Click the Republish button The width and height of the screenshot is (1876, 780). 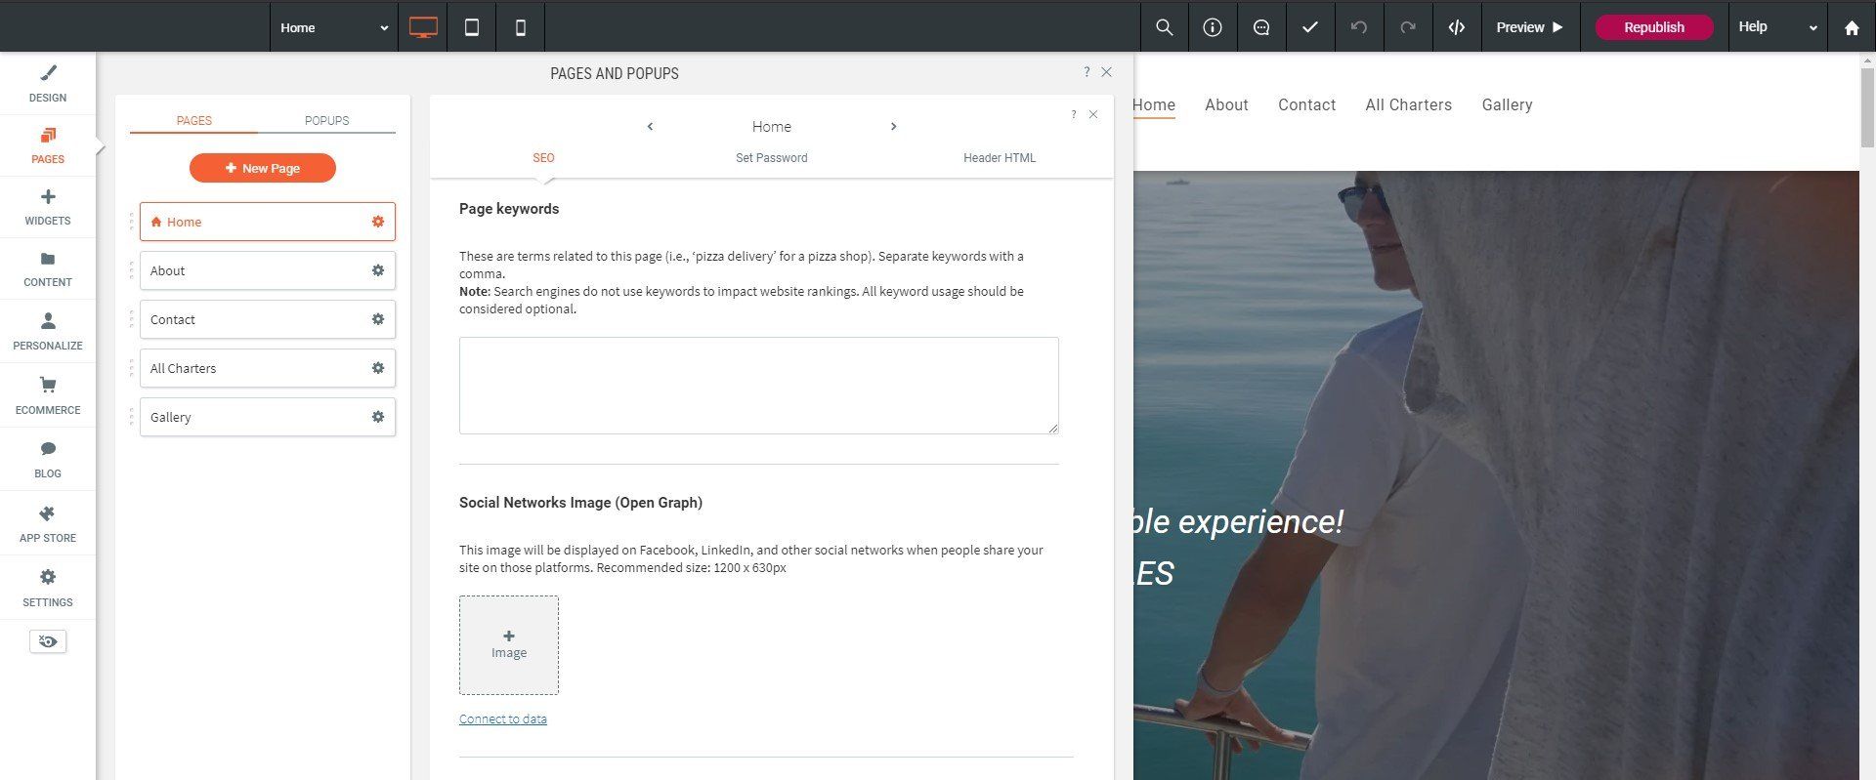1654,27
